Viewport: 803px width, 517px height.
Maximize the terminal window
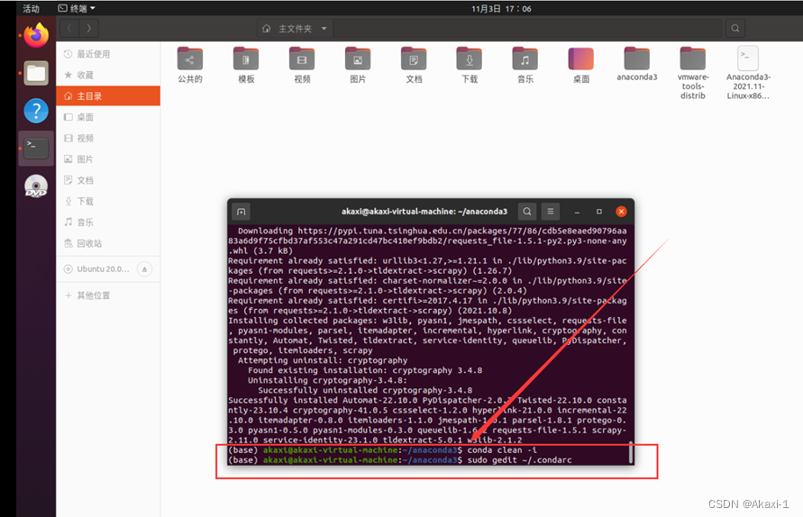click(599, 212)
